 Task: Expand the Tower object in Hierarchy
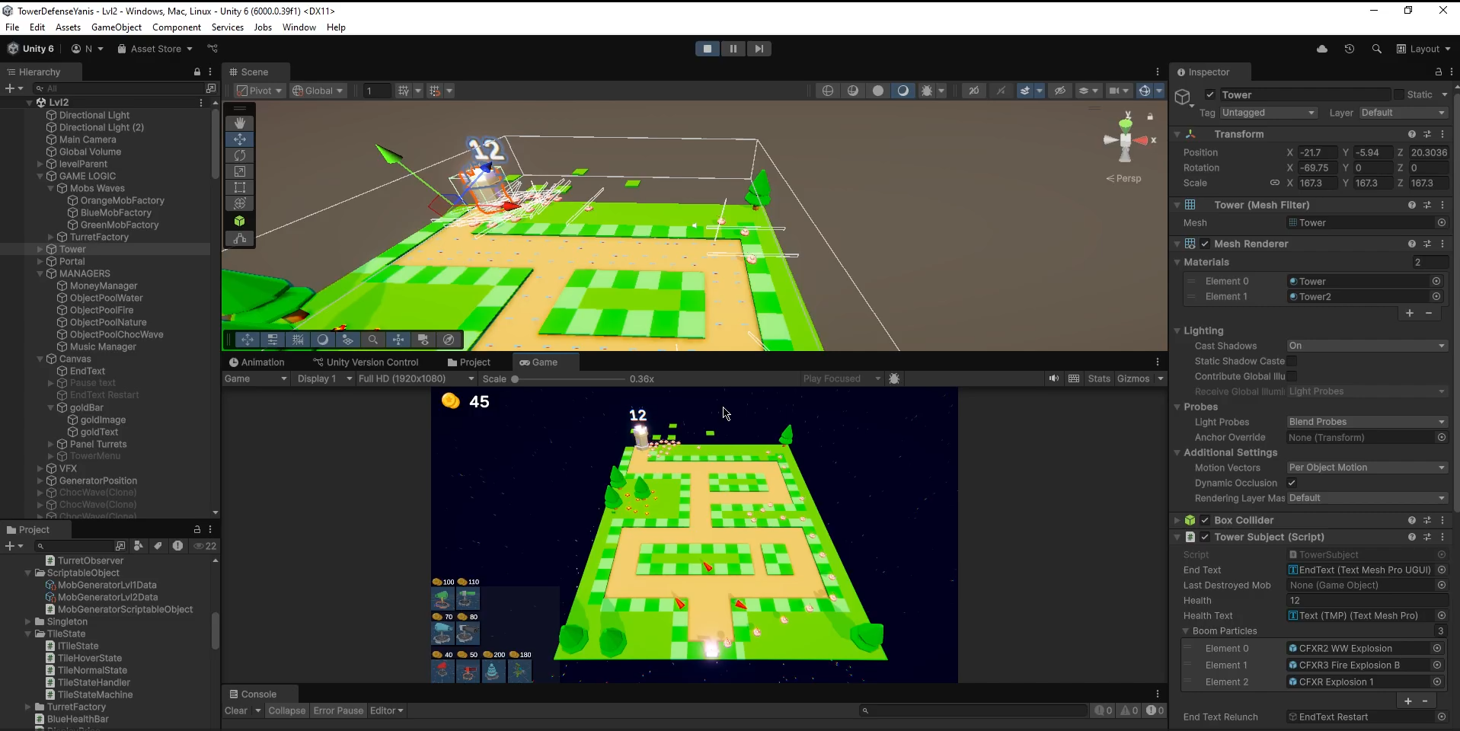(x=40, y=249)
